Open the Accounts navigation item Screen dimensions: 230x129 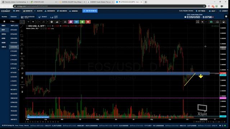(50, 11)
